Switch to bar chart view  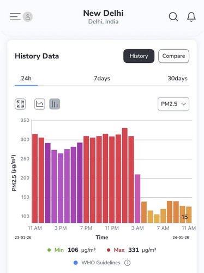(x=55, y=104)
